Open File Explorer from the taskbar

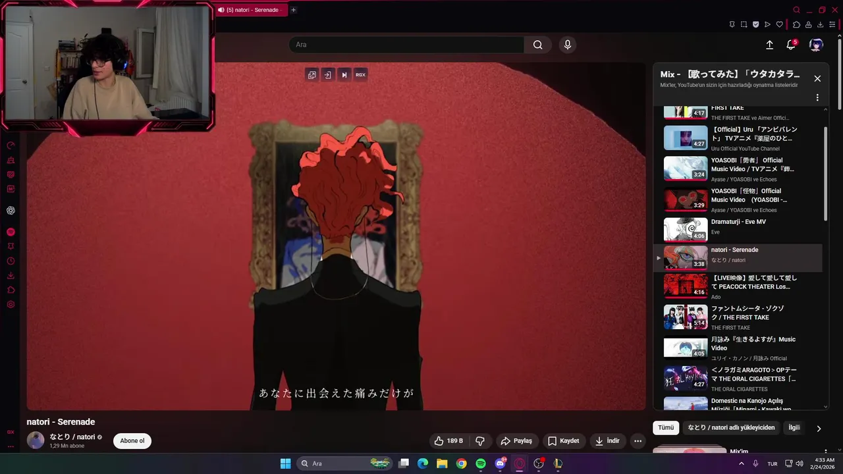(442, 463)
